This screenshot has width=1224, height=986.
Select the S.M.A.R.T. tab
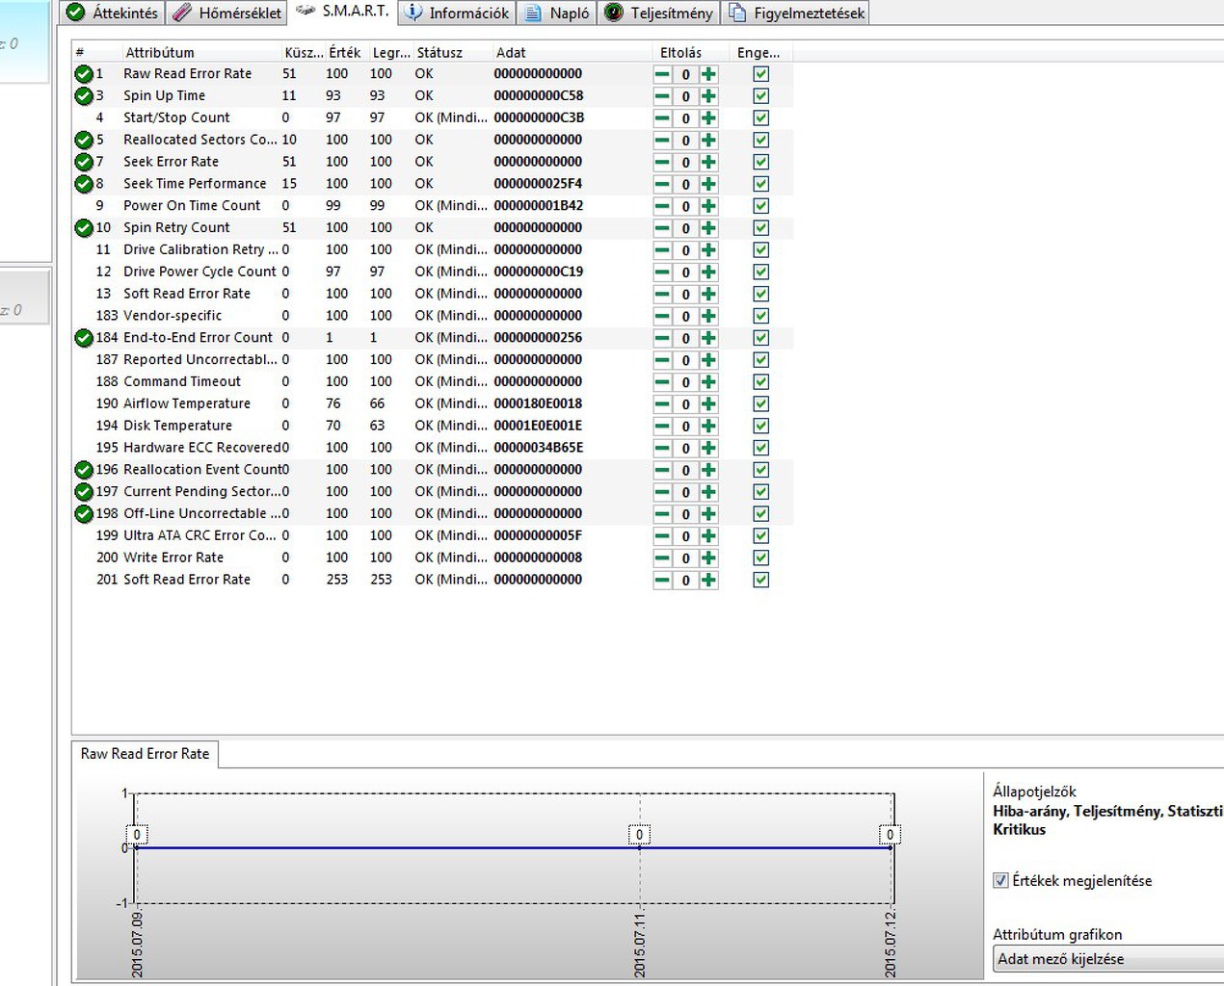[x=342, y=11]
